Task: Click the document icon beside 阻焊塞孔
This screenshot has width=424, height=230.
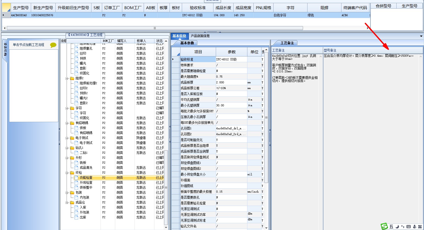Action: 76,48
